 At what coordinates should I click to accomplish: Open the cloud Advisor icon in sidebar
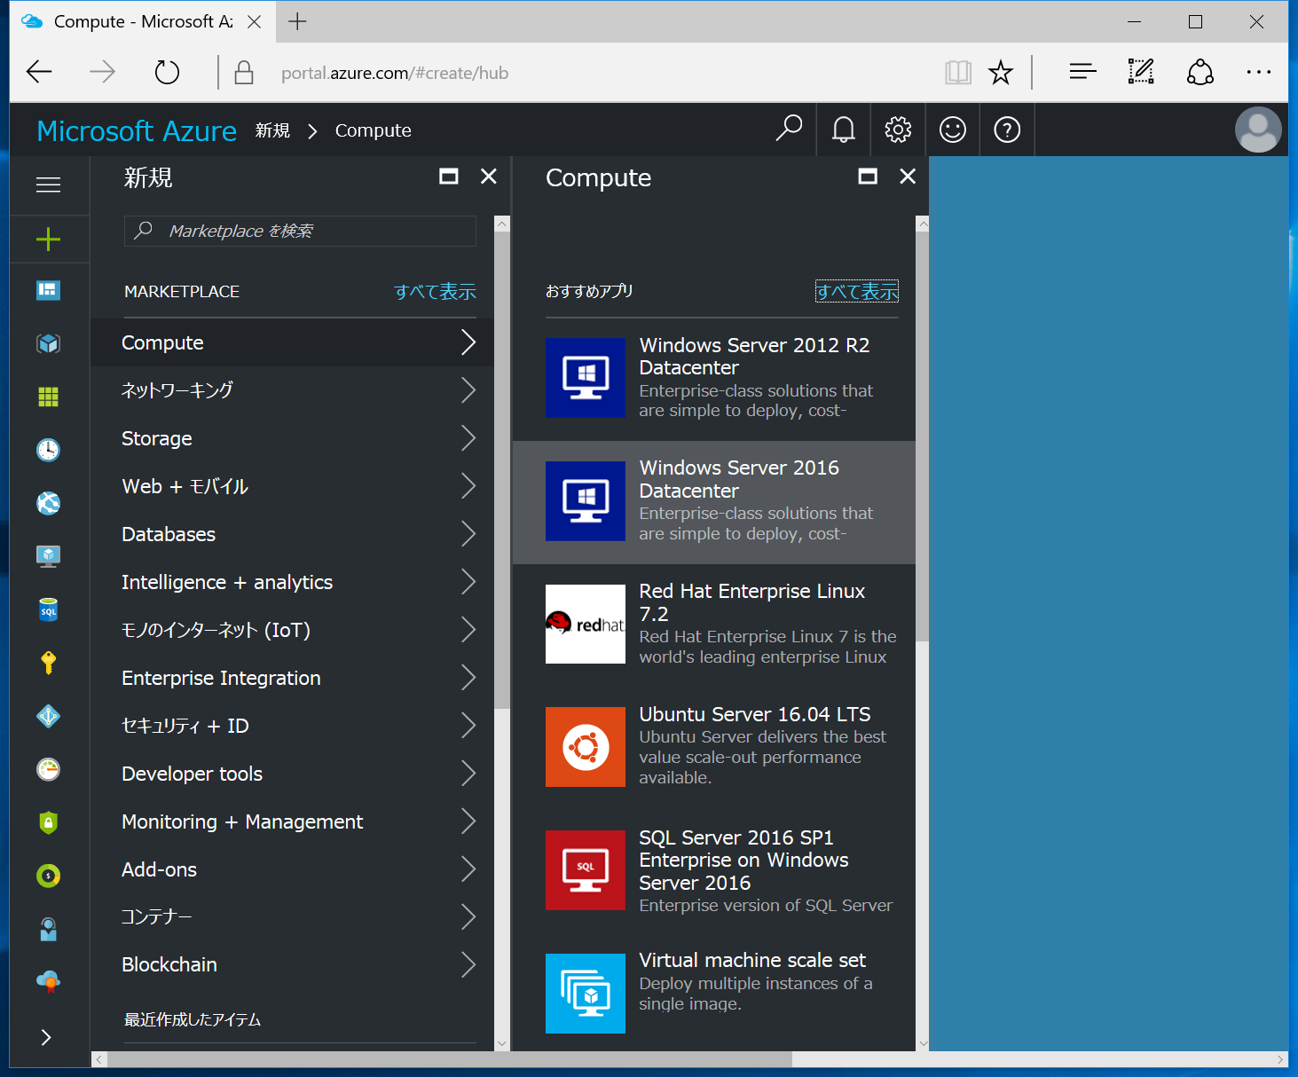(48, 981)
